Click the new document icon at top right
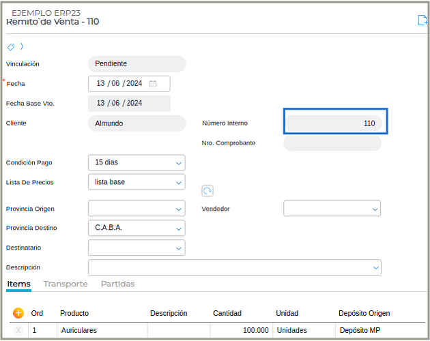 click(x=422, y=20)
